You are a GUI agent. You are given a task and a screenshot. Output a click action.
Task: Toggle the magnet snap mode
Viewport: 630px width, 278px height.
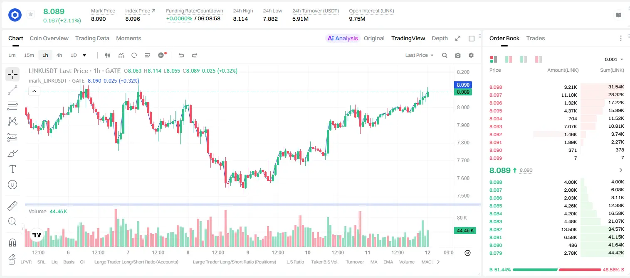click(x=12, y=243)
